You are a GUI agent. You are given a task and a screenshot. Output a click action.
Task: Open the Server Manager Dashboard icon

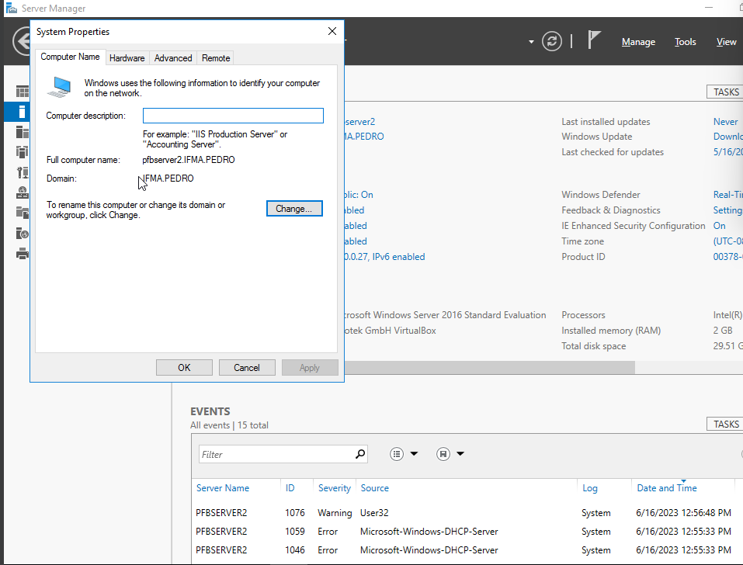coord(23,91)
